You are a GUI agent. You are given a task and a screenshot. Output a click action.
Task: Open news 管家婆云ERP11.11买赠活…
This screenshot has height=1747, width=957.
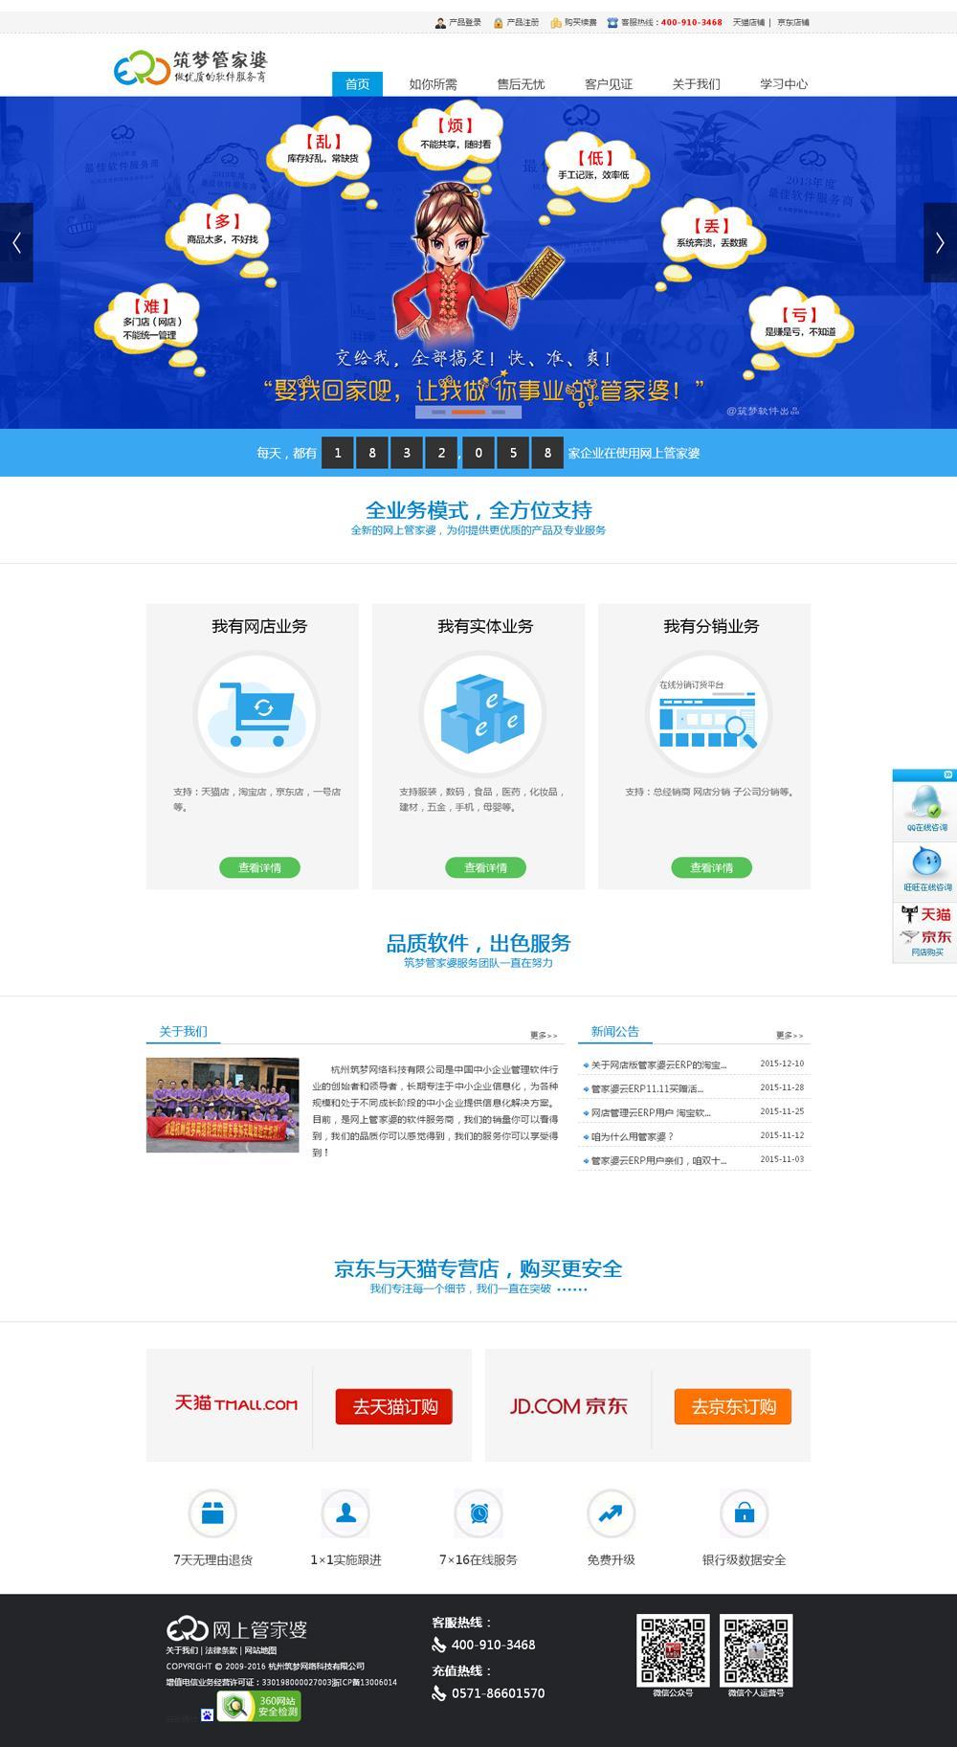(x=647, y=1088)
